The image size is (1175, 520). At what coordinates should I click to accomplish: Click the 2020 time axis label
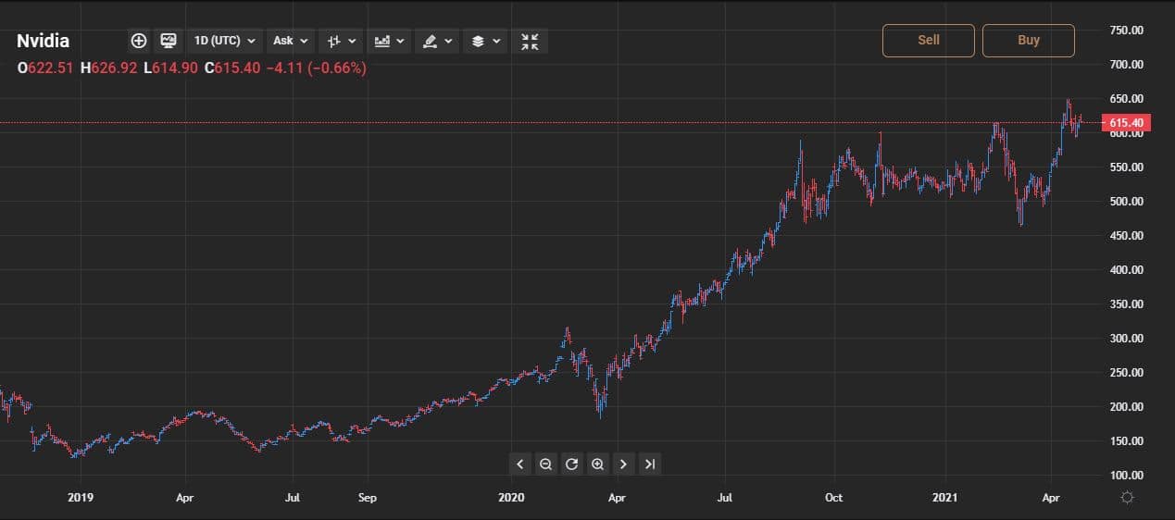click(511, 498)
